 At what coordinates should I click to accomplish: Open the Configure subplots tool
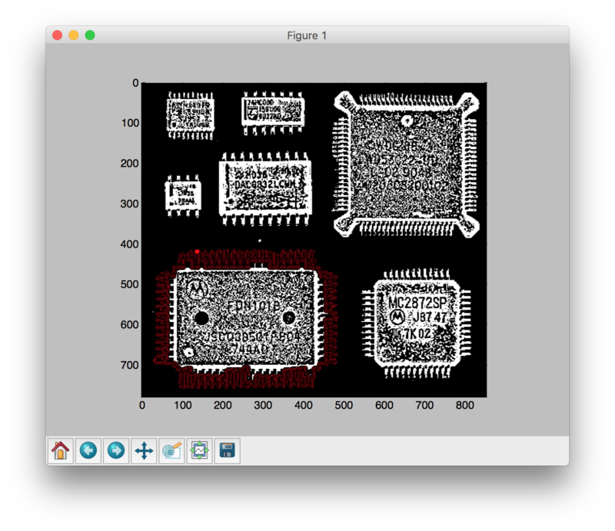200,450
